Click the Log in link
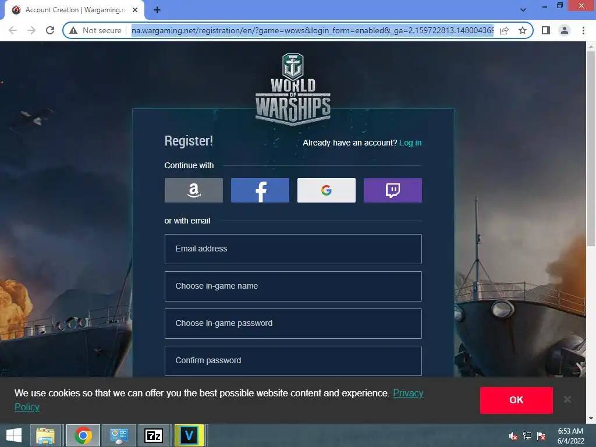Image resolution: width=596 pixels, height=447 pixels. click(x=410, y=143)
